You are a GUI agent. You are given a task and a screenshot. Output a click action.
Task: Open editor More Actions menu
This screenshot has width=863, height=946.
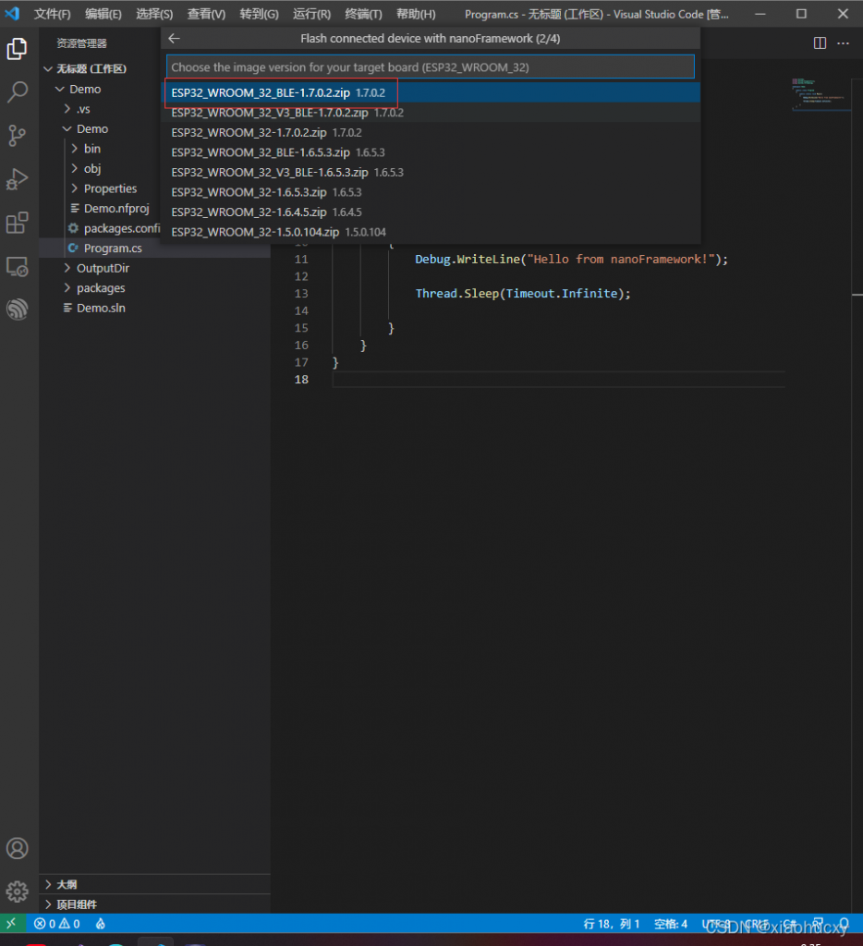843,43
